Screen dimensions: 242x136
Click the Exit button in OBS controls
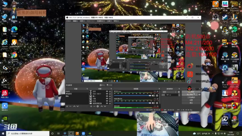point(191,103)
